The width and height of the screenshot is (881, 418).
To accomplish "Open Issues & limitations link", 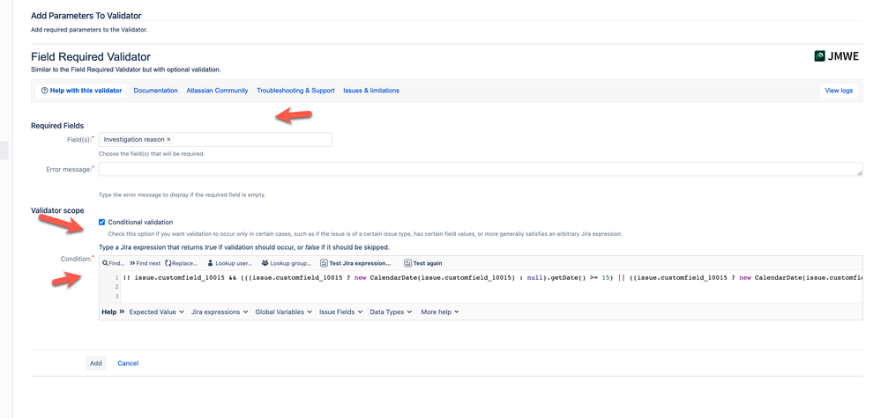I will pos(371,91).
